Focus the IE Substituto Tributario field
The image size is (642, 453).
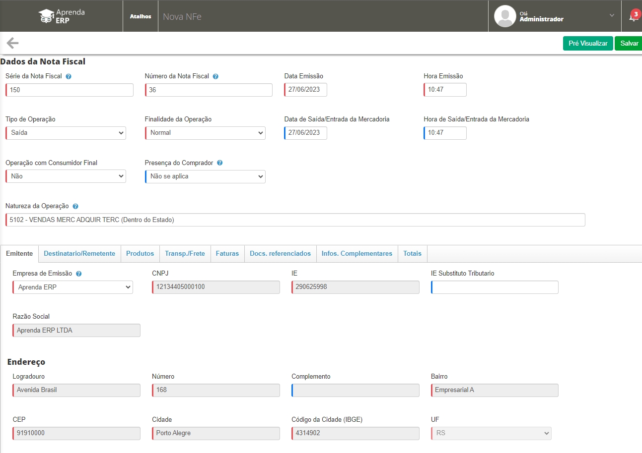pyautogui.click(x=495, y=287)
